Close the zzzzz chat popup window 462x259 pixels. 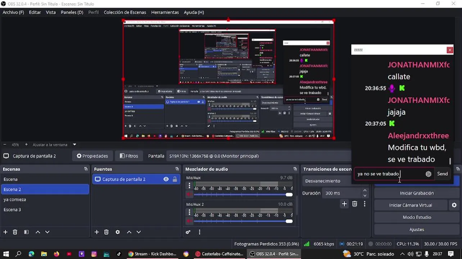tap(449, 50)
